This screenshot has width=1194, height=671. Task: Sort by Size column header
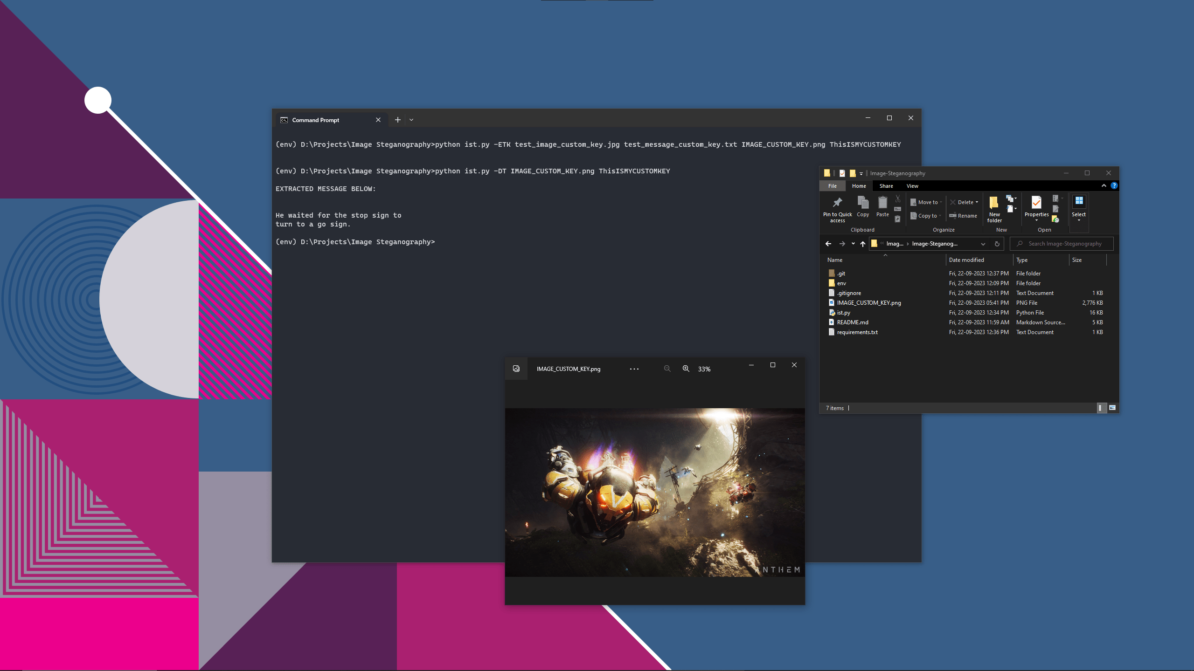tap(1088, 260)
